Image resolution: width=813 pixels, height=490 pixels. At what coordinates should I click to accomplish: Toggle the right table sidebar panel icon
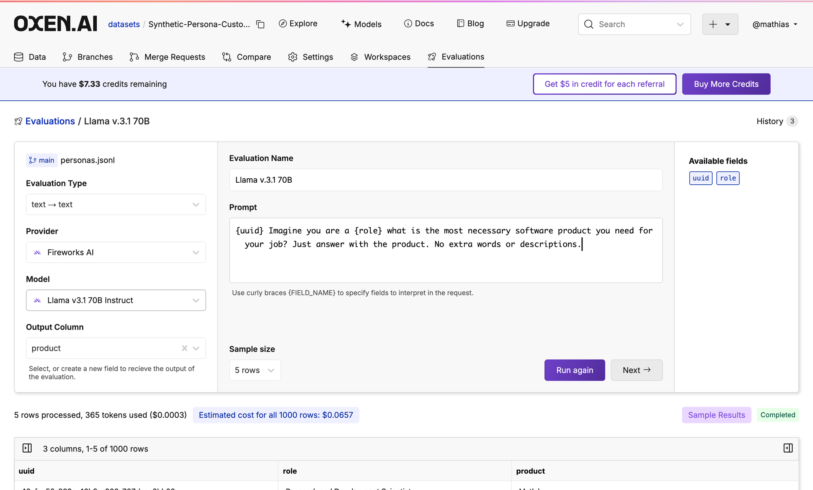tap(788, 448)
